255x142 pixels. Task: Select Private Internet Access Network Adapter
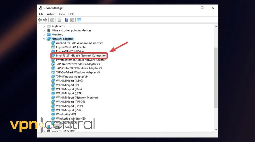[81, 60]
